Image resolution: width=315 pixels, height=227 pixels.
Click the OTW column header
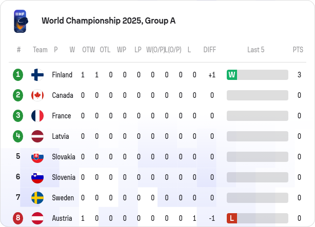[x=89, y=50]
